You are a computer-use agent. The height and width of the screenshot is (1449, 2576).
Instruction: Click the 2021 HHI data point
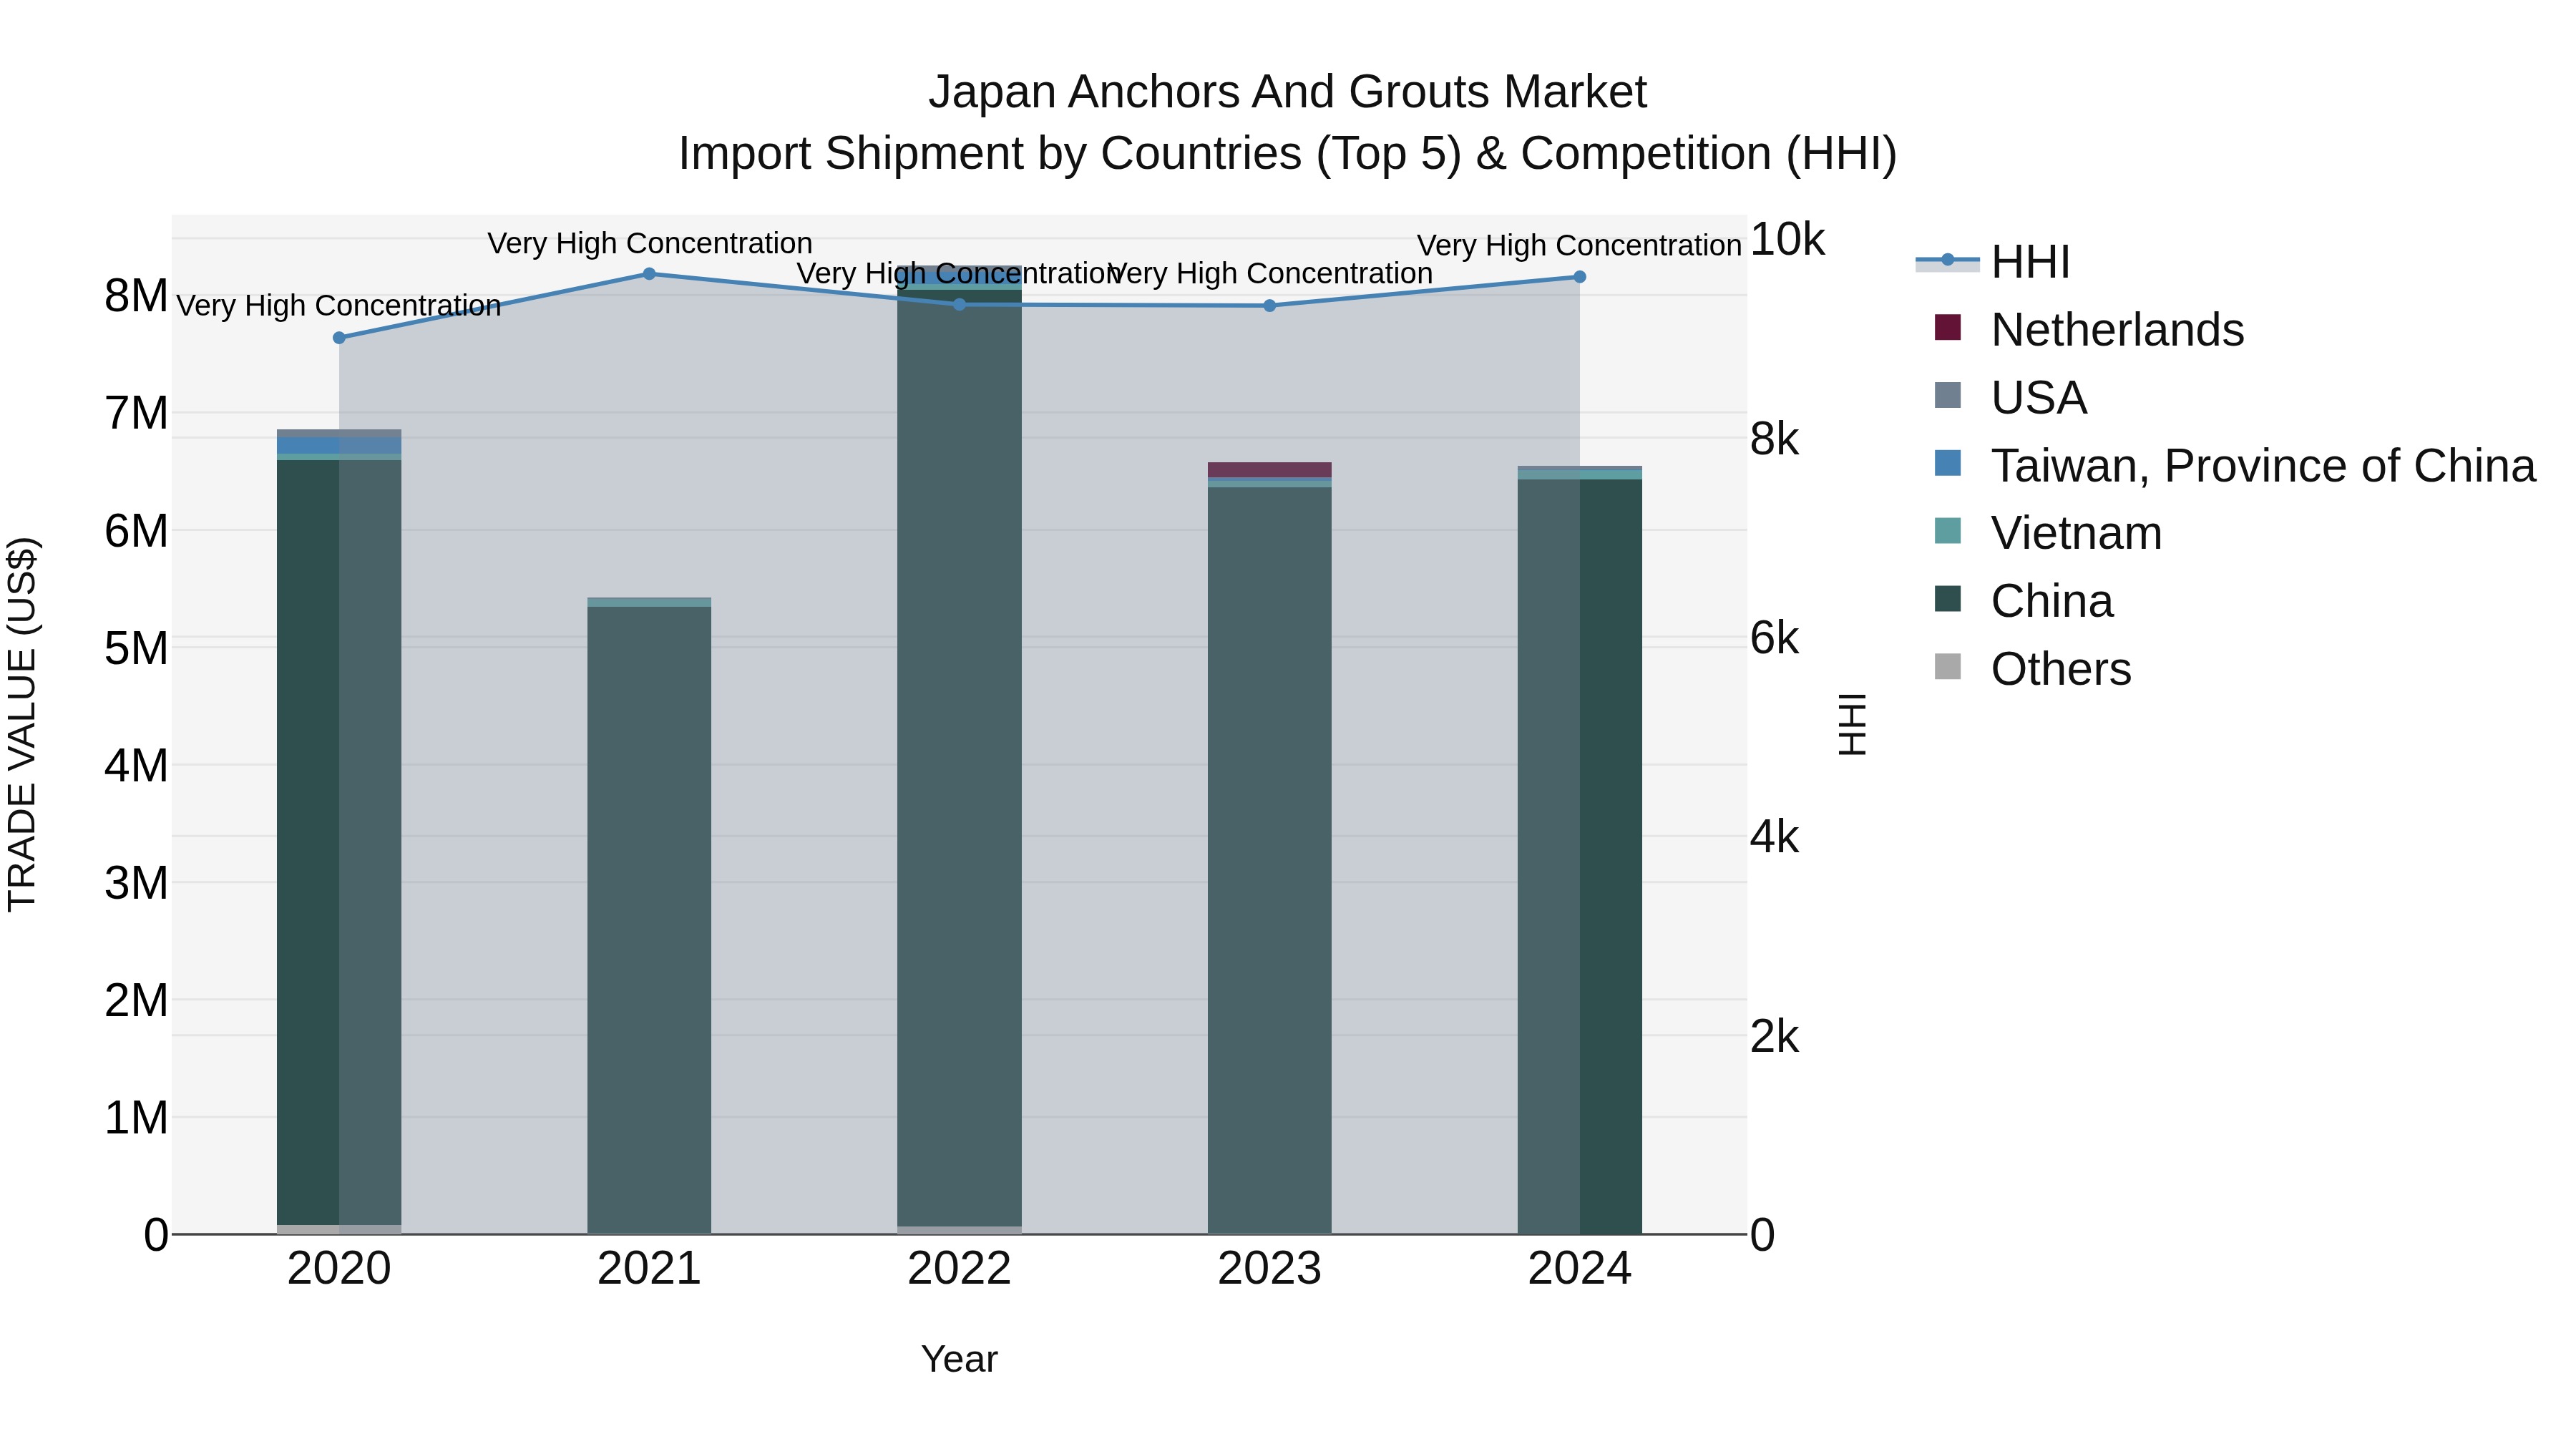click(649, 274)
